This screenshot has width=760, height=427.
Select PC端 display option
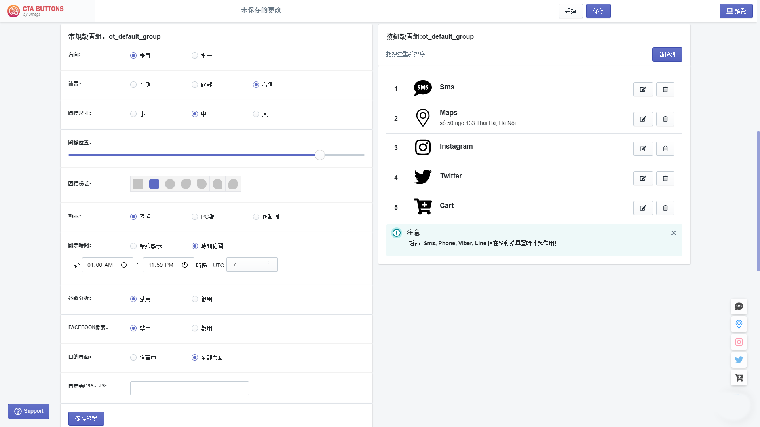pyautogui.click(x=195, y=217)
